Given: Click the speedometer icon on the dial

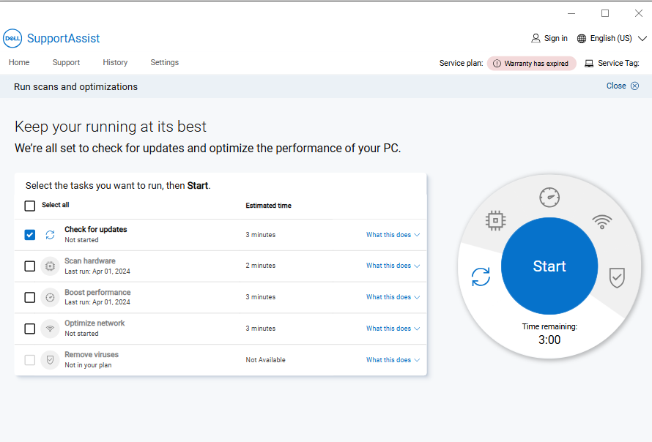Looking at the screenshot, I should pyautogui.click(x=549, y=197).
